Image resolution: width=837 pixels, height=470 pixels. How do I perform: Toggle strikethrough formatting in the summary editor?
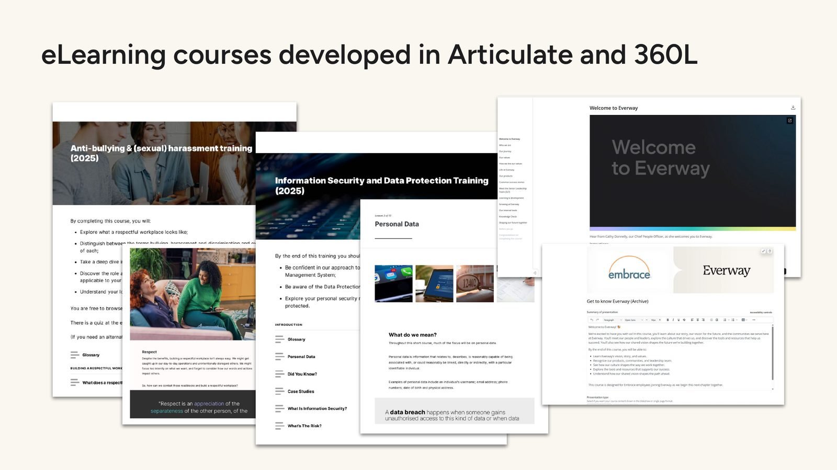684,320
